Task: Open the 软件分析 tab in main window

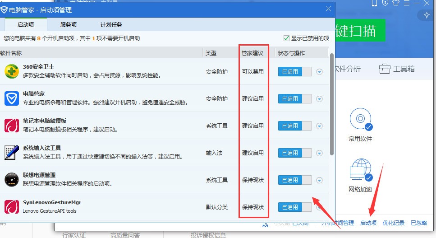Action: (x=348, y=69)
